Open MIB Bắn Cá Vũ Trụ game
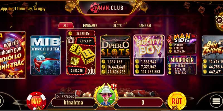The height and width of the screenshot is (111, 223). coord(45,55)
